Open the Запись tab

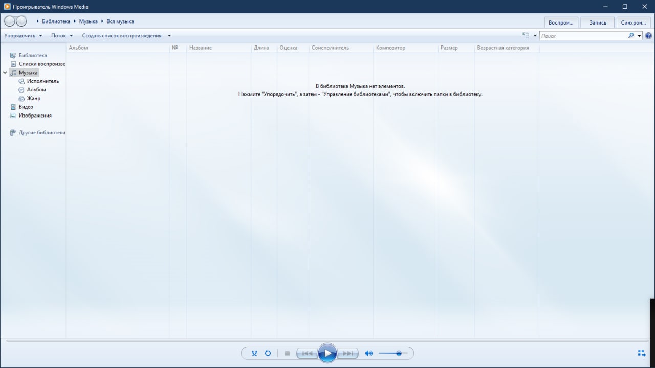(x=598, y=22)
